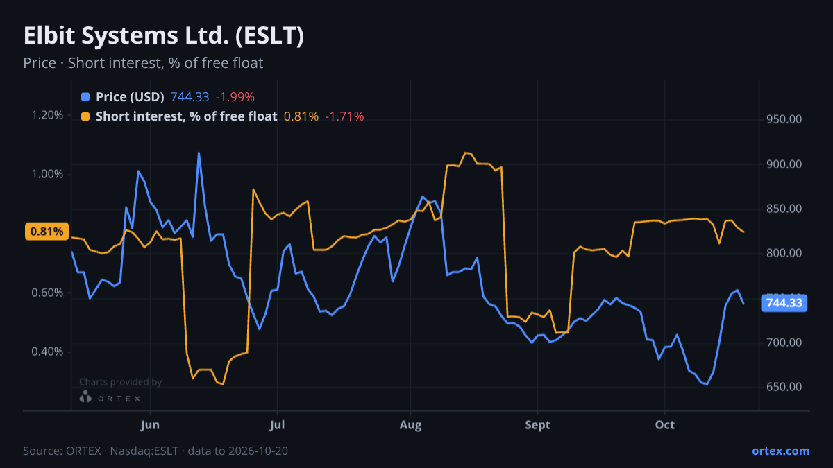Click the 1.20% left axis label
The height and width of the screenshot is (468, 833).
pos(47,115)
